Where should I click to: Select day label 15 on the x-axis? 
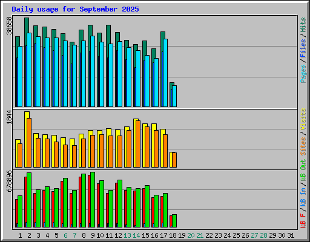click(x=145, y=235)
